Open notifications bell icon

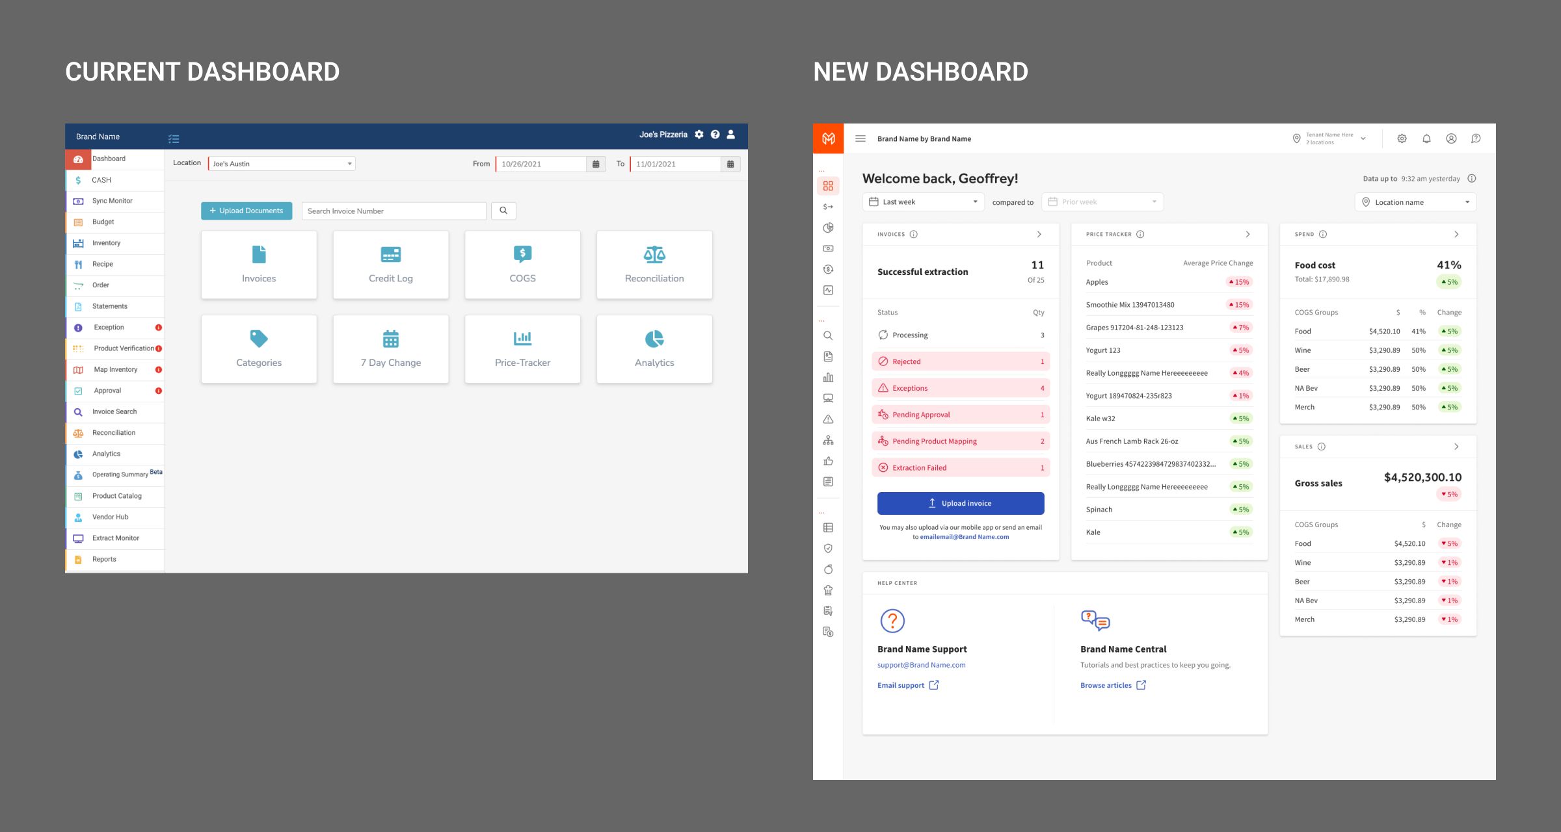[1426, 138]
